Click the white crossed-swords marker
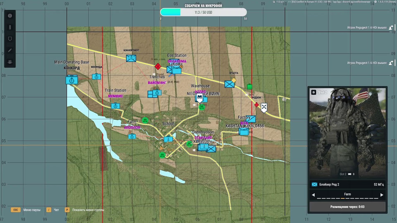 tap(264, 108)
